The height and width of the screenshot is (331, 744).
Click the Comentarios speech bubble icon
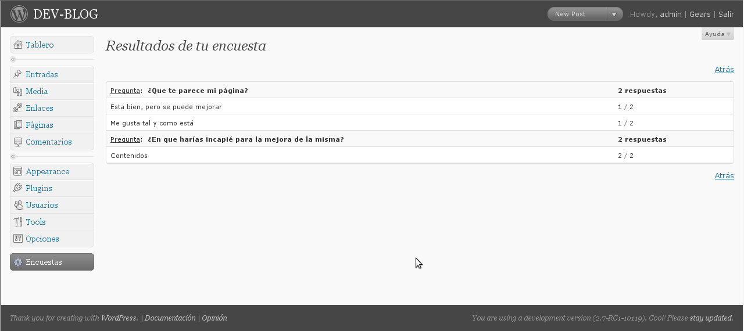tap(17, 142)
